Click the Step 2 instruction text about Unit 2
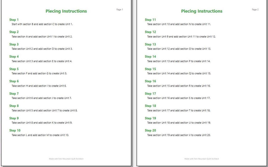The width and height of the screenshot is (268, 167). coord(42,37)
